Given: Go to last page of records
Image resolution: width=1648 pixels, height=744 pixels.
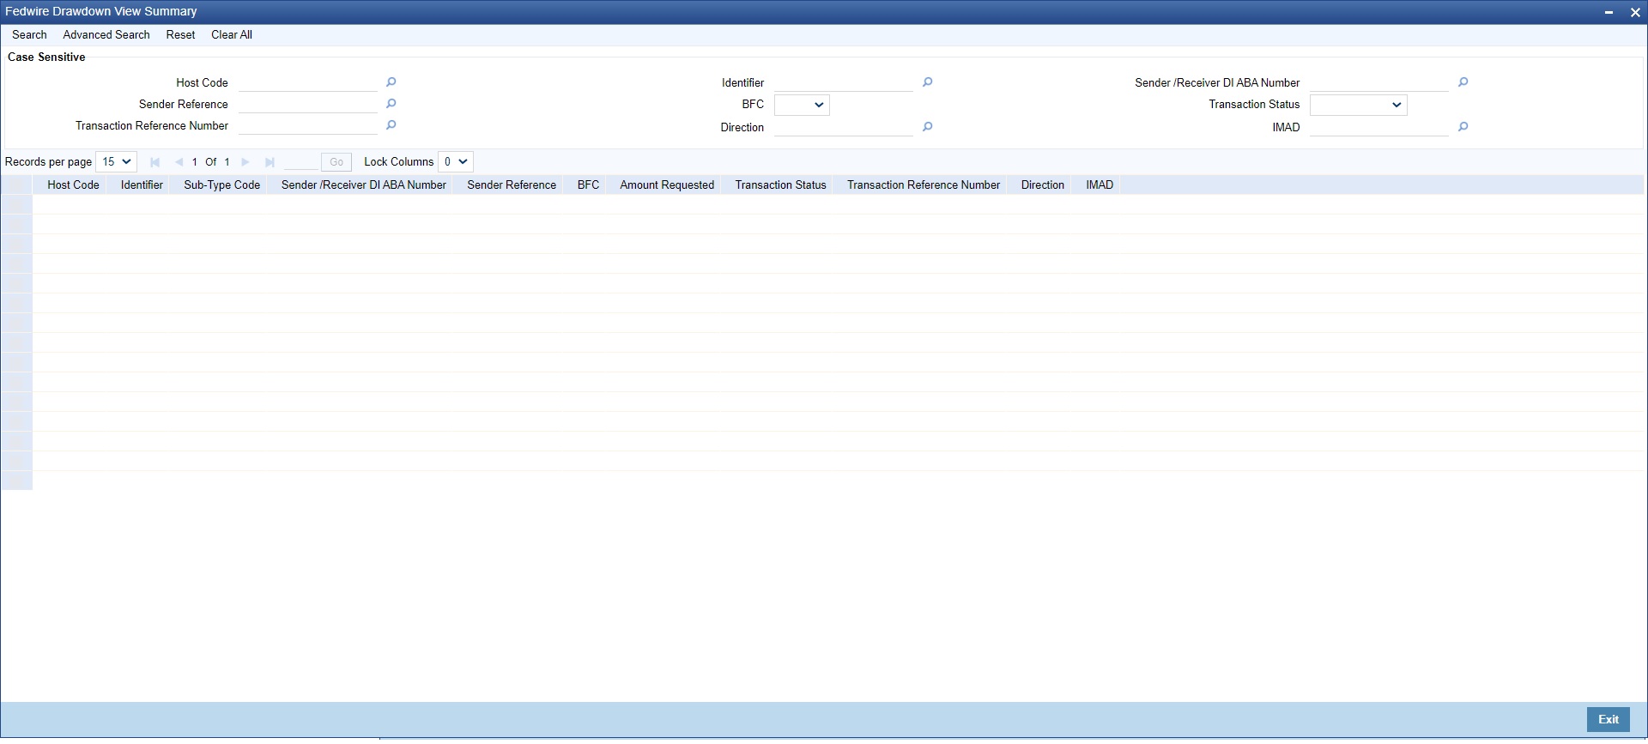Looking at the screenshot, I should click(x=270, y=162).
